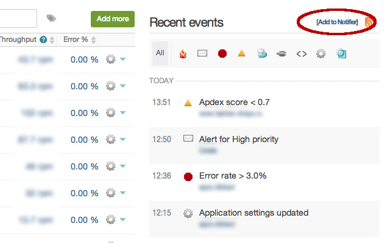Filter events by the teal notes icon
This screenshot has width=390, height=243.
coord(341,53)
